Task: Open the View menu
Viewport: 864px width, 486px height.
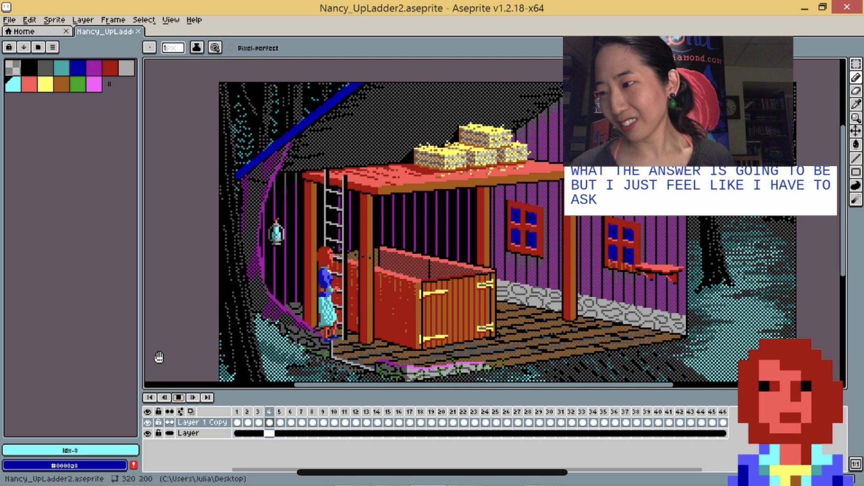Action: [x=171, y=20]
